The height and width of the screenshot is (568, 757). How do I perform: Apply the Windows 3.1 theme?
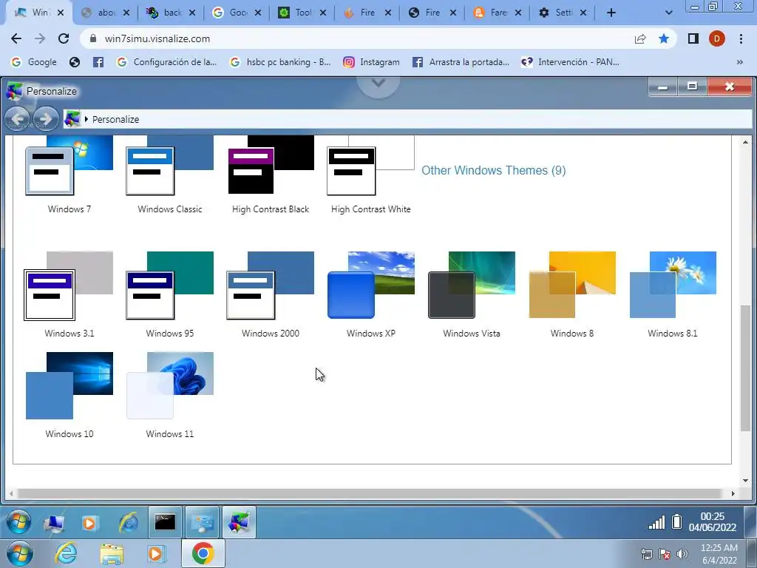point(69,294)
